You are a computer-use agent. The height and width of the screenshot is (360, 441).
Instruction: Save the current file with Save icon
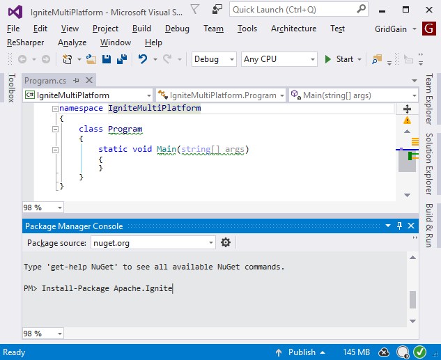(107, 59)
